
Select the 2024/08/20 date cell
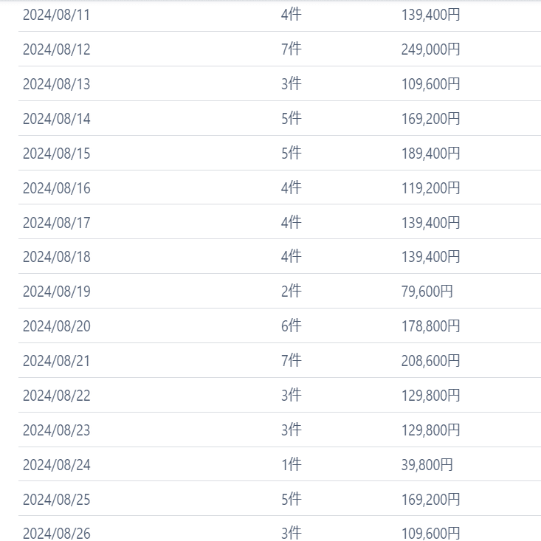click(x=56, y=326)
